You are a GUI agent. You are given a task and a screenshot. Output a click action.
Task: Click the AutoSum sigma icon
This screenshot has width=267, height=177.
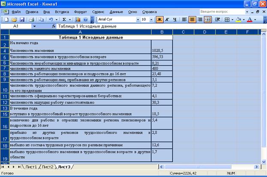[x=64, y=20]
